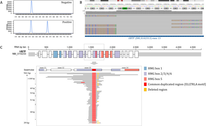Select the red Common duplicated region legend swatch

pyautogui.click(x=145, y=84)
